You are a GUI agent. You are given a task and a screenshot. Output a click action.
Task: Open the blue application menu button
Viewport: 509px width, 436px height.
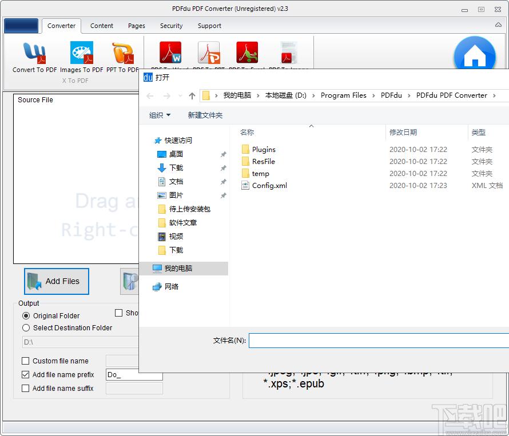21,26
